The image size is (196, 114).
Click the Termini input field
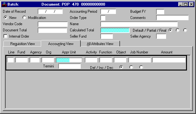(x=69, y=66)
